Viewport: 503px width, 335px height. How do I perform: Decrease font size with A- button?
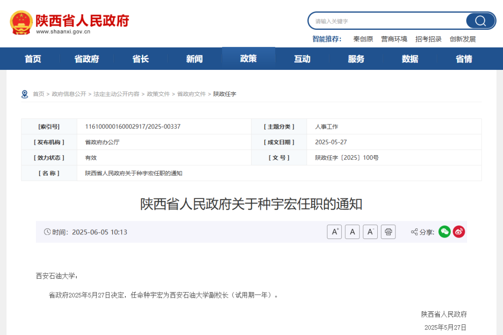pyautogui.click(x=370, y=232)
